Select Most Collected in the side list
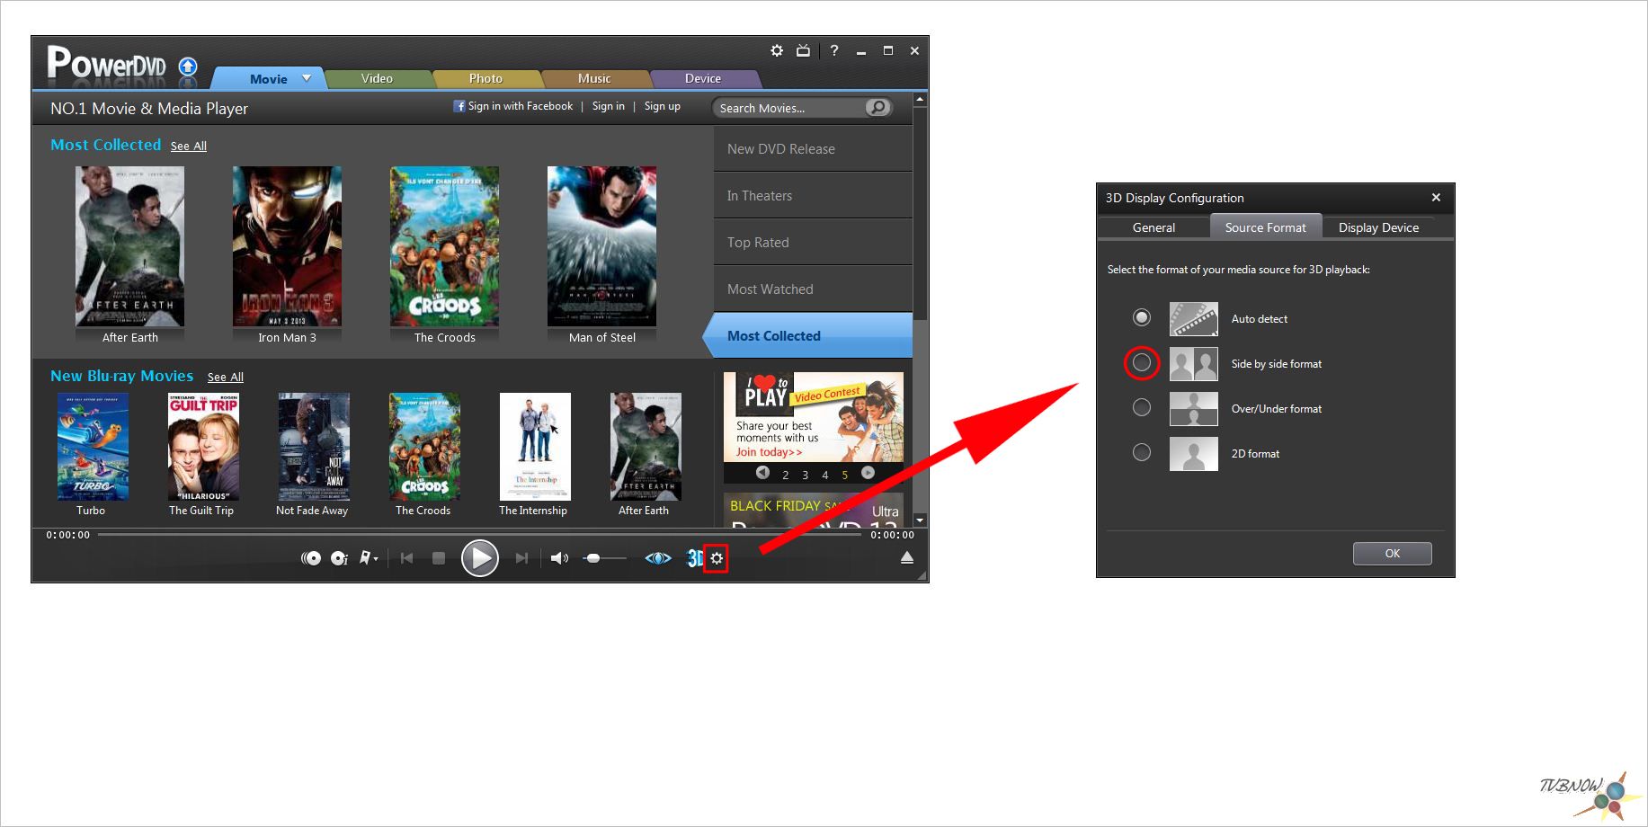The height and width of the screenshot is (827, 1648). tap(809, 335)
